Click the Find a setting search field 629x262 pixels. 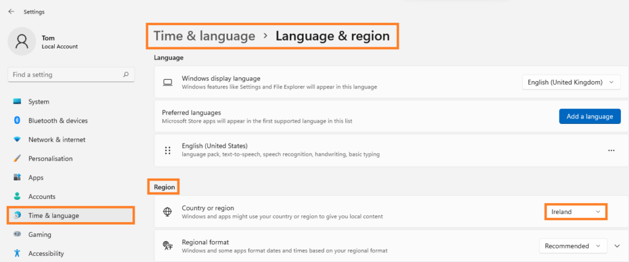64,75
